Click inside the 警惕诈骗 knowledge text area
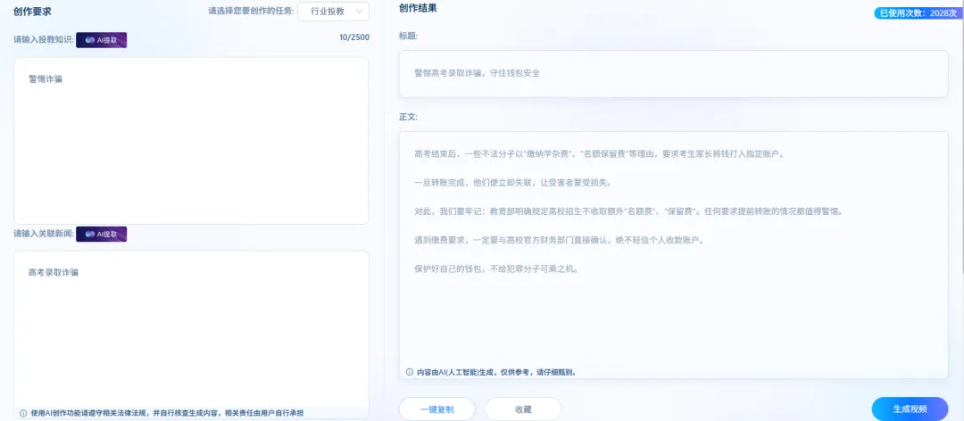The height and width of the screenshot is (421, 964). (191, 141)
